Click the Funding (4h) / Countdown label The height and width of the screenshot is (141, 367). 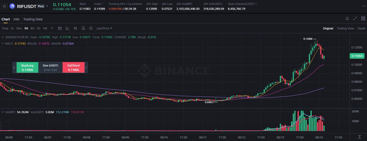point(125,4)
